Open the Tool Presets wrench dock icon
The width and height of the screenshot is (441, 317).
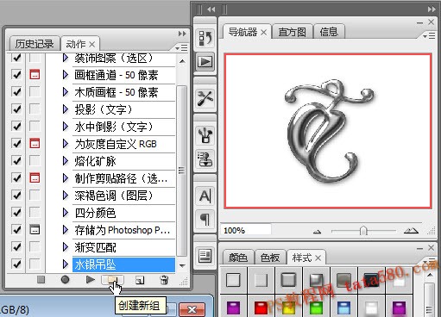[205, 98]
